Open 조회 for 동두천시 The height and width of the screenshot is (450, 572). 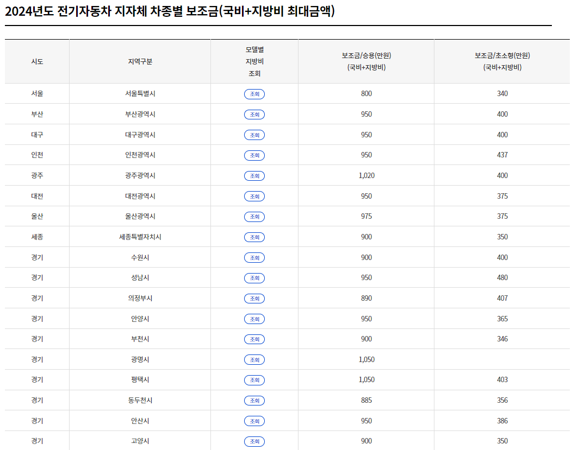tap(254, 401)
